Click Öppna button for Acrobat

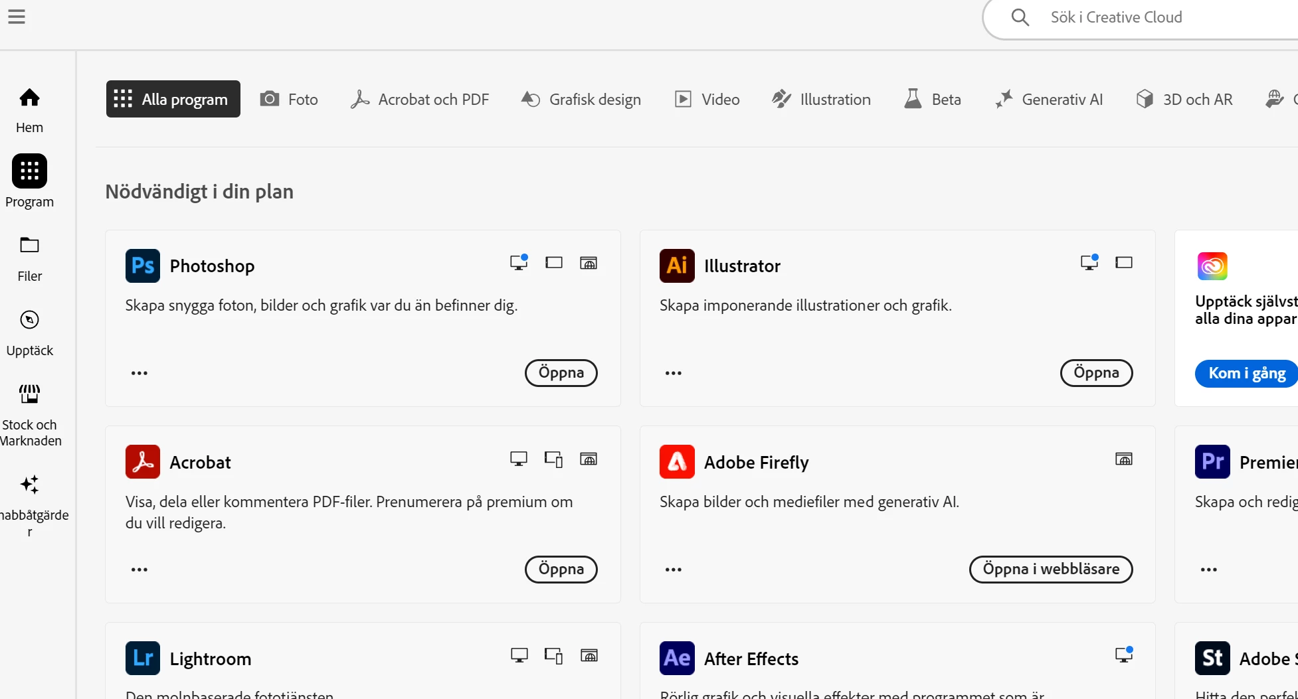pyautogui.click(x=561, y=569)
